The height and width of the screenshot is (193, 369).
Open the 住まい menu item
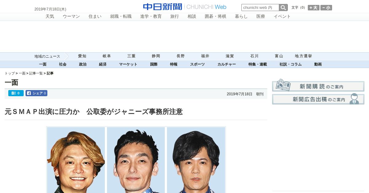(95, 17)
